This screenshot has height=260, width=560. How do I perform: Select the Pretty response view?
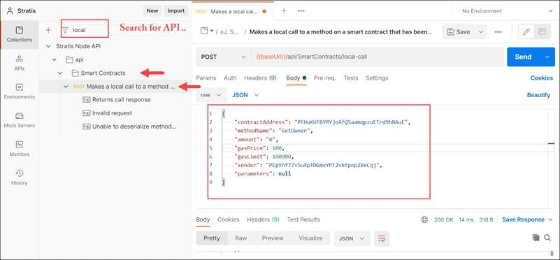212,238
